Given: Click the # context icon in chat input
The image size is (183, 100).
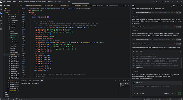Looking at the screenshot, I should [137, 94].
